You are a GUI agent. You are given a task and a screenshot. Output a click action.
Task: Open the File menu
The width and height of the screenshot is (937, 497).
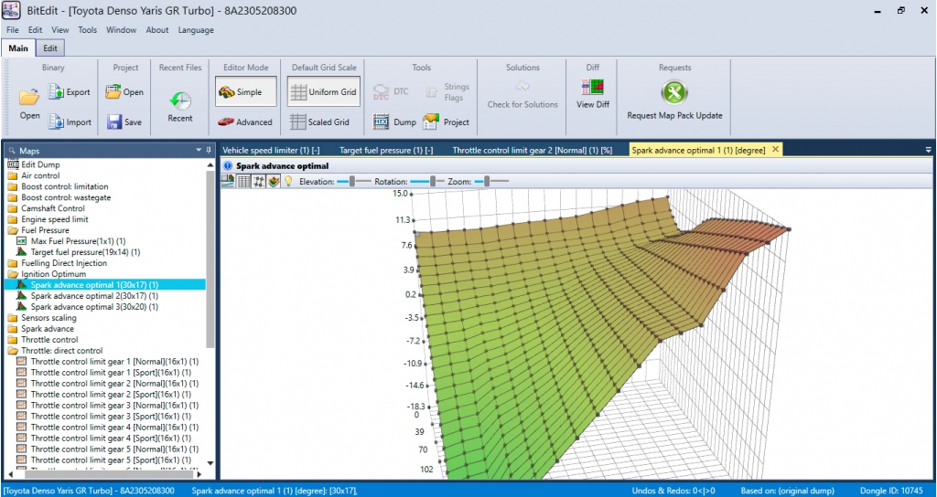click(13, 30)
